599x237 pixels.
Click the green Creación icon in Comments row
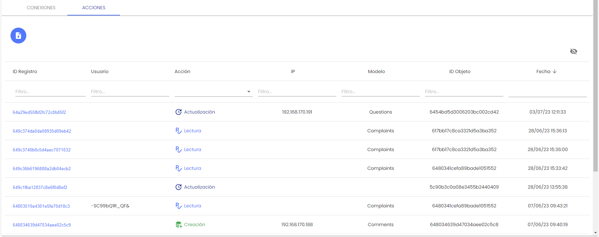(x=179, y=224)
